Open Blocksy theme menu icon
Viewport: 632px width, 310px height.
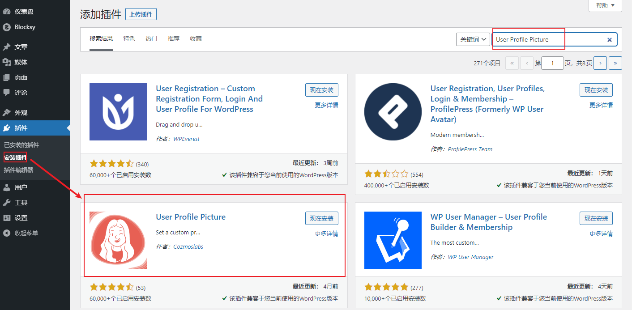[7, 27]
